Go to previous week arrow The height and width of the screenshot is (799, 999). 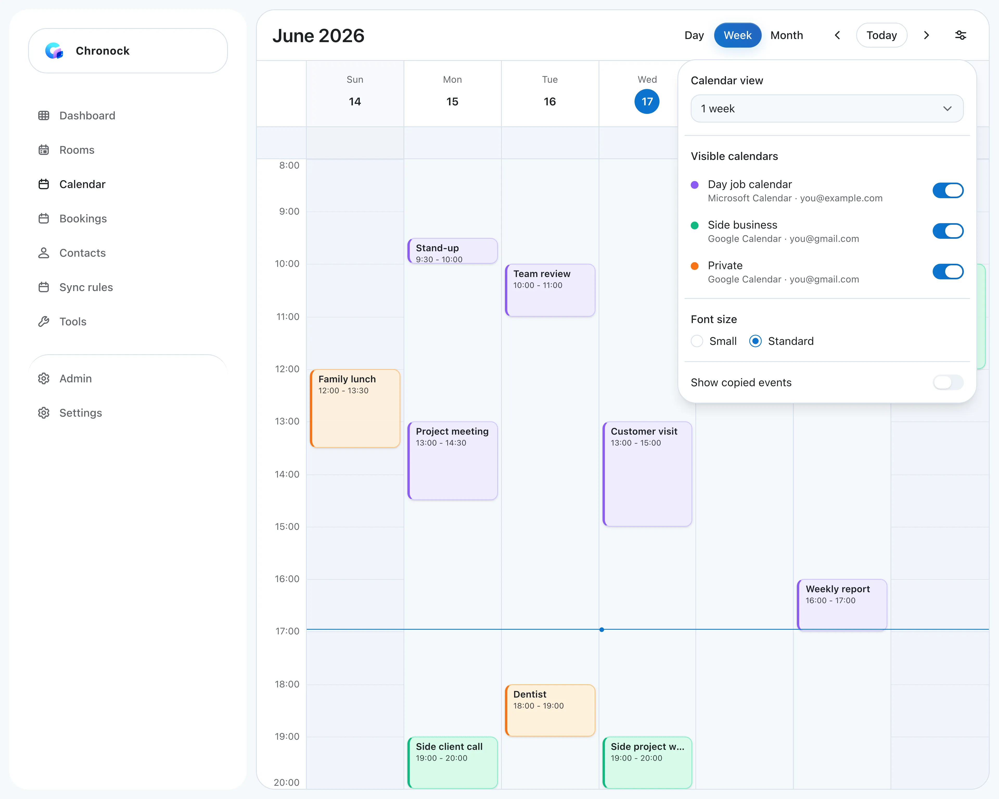(x=837, y=35)
